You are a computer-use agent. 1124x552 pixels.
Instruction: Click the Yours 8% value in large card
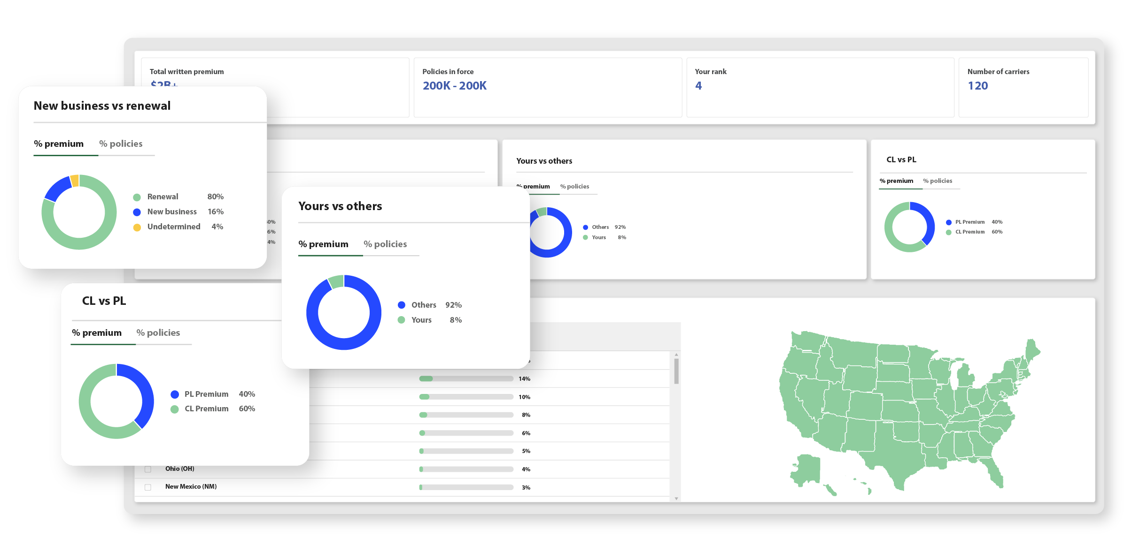[x=456, y=320]
